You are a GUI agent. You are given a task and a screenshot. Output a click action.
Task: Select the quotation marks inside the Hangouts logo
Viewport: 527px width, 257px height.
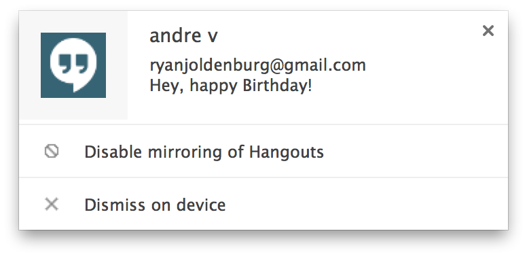point(73,64)
